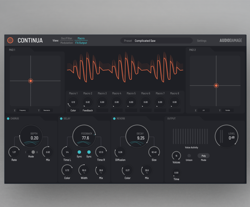The image size is (250, 207).
Task: Click the Audio Damage logo
Action: pos(231,40)
